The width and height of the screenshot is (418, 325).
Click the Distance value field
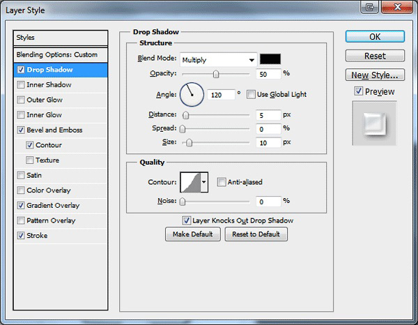point(268,115)
